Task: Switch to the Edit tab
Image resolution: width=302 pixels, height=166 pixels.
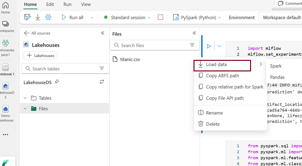Action: 50,4
